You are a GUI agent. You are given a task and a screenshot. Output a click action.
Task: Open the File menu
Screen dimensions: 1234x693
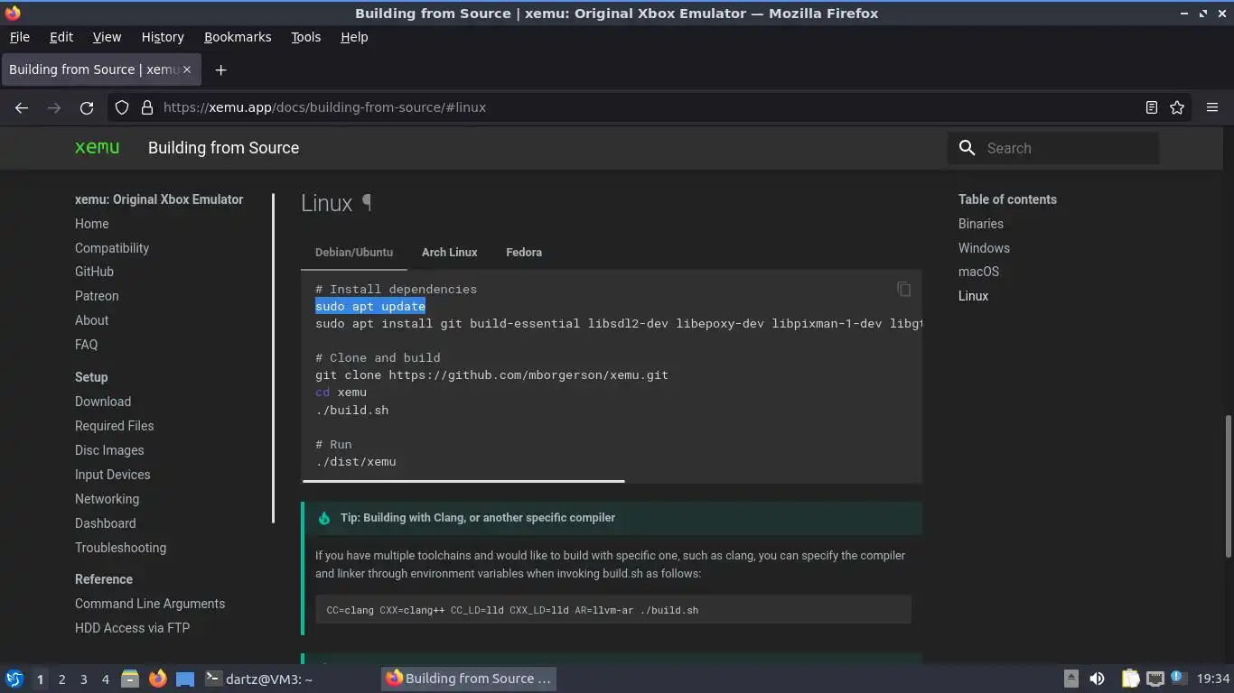(x=19, y=37)
